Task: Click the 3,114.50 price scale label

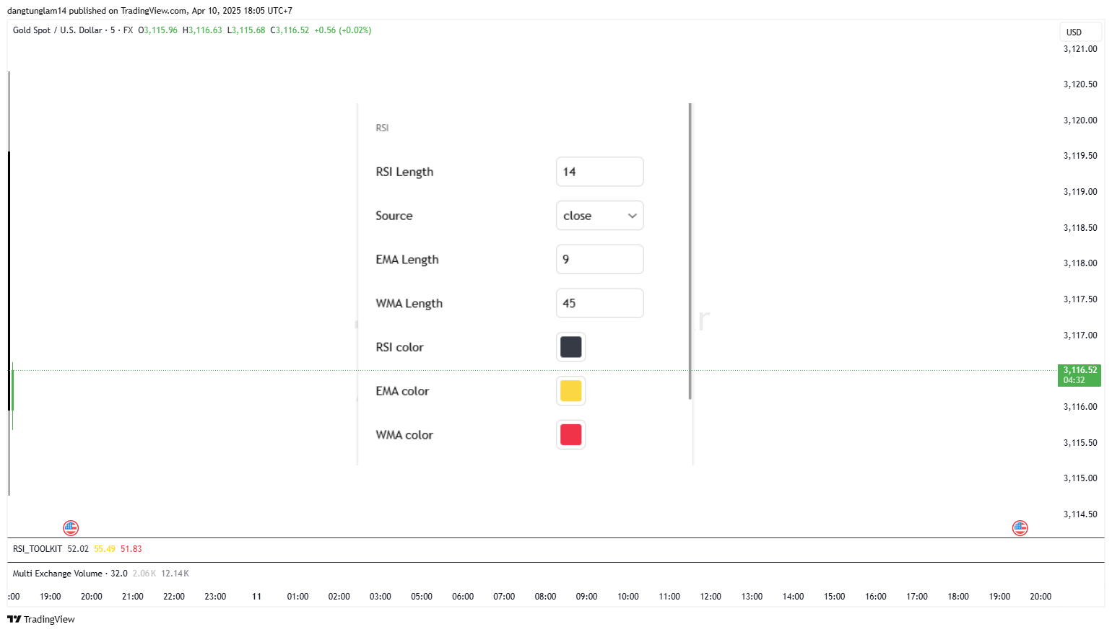Action: click(x=1080, y=514)
